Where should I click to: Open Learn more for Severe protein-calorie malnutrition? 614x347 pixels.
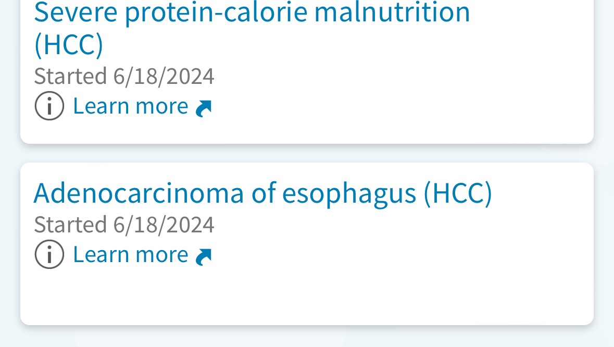point(130,106)
